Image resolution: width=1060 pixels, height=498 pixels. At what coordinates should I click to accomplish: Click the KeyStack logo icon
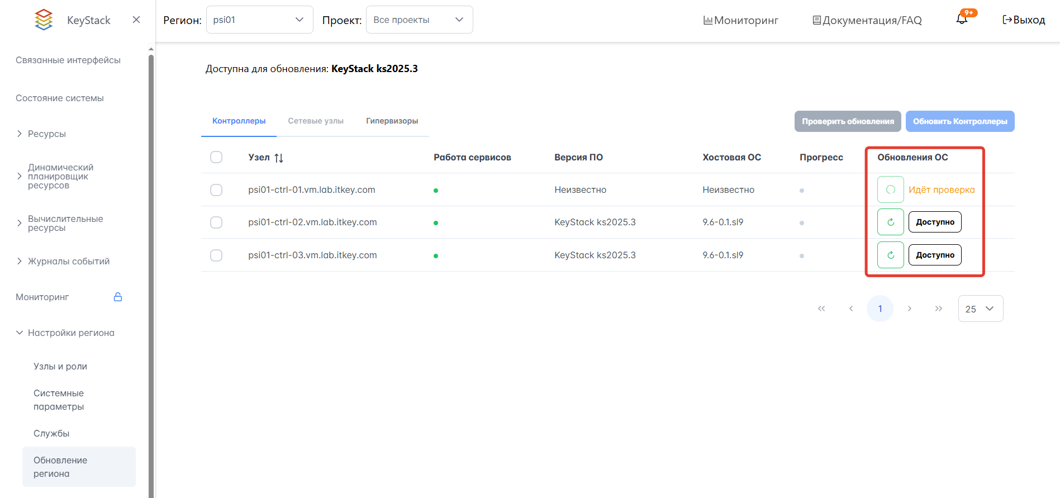pos(44,20)
